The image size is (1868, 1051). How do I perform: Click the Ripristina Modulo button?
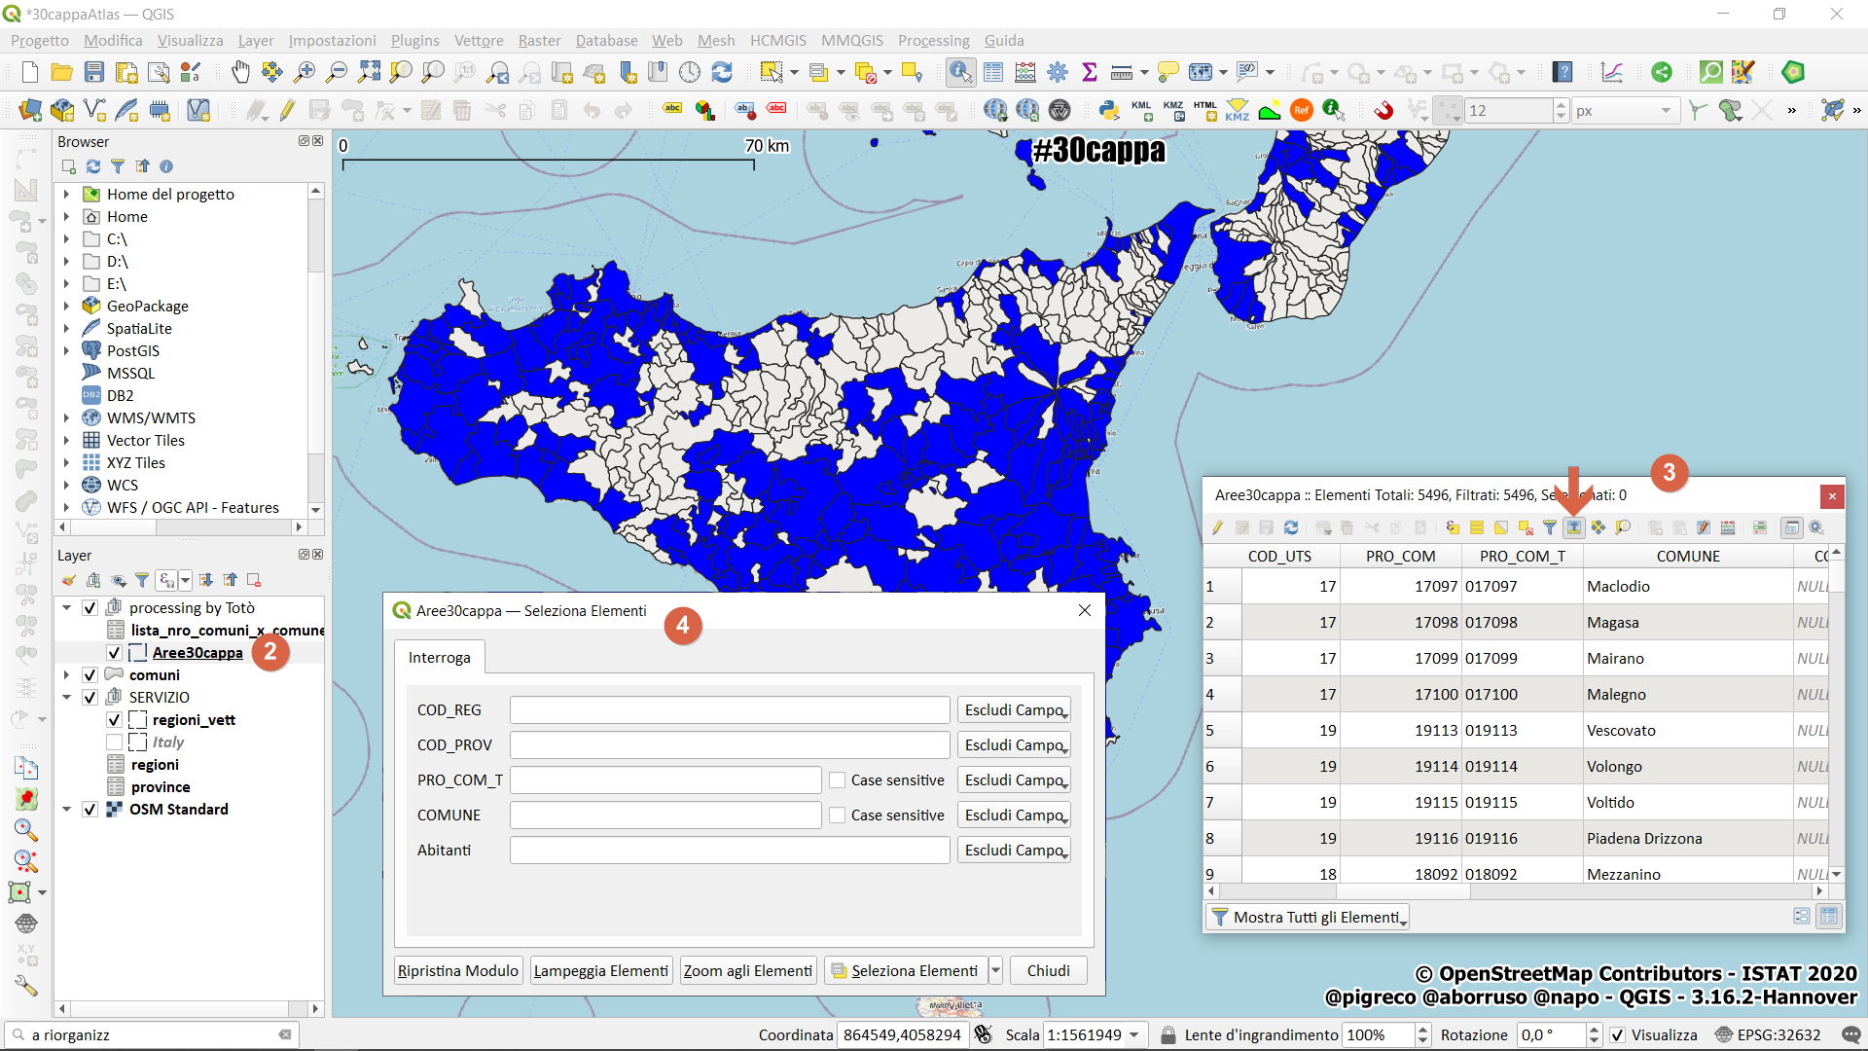coord(457,970)
